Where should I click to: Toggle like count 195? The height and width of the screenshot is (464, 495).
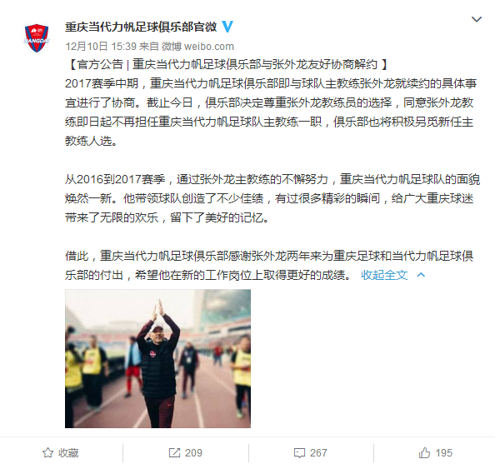coord(444,453)
